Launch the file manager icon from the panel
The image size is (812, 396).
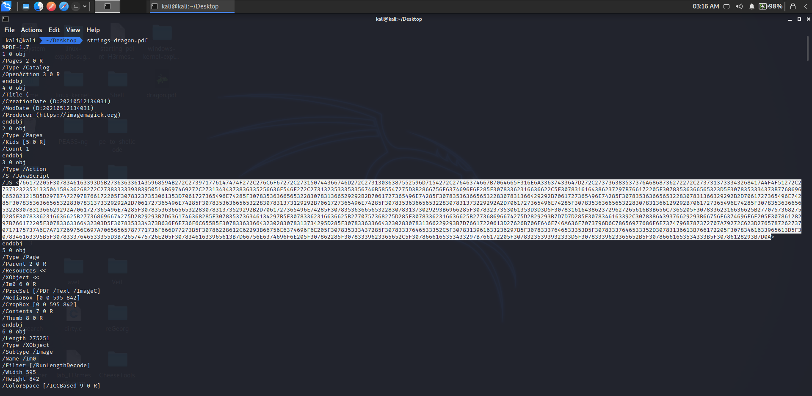click(x=39, y=6)
